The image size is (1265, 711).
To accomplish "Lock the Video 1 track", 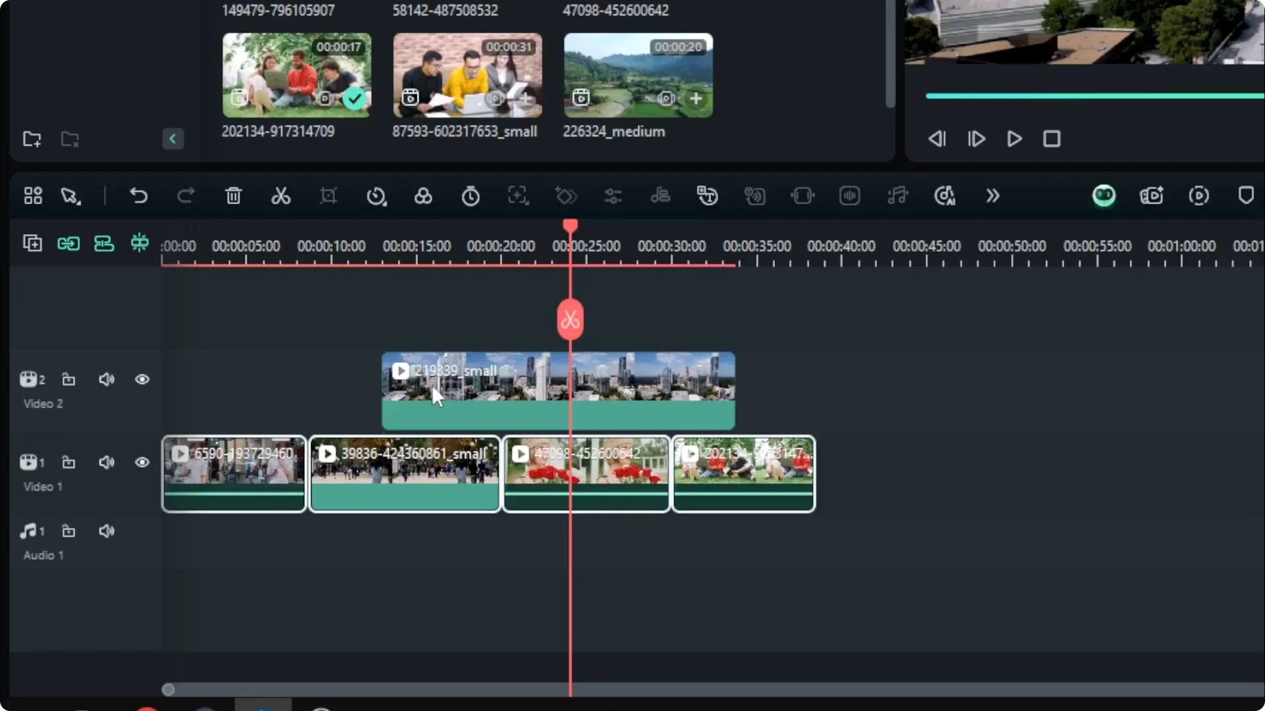I will [69, 463].
